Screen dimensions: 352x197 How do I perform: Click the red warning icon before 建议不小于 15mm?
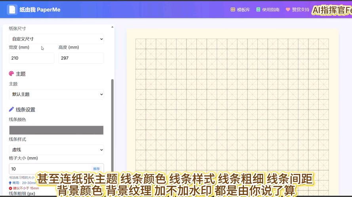10,188
